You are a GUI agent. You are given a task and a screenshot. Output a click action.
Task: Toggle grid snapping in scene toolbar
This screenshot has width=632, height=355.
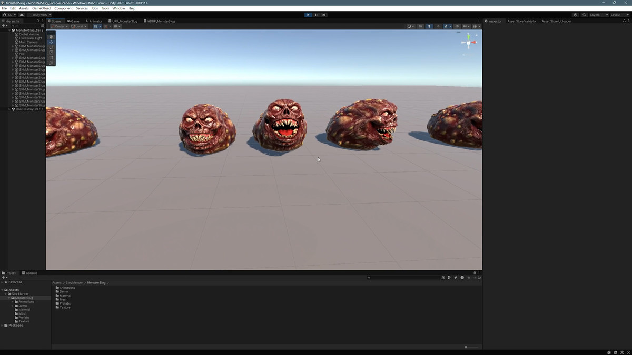point(106,26)
